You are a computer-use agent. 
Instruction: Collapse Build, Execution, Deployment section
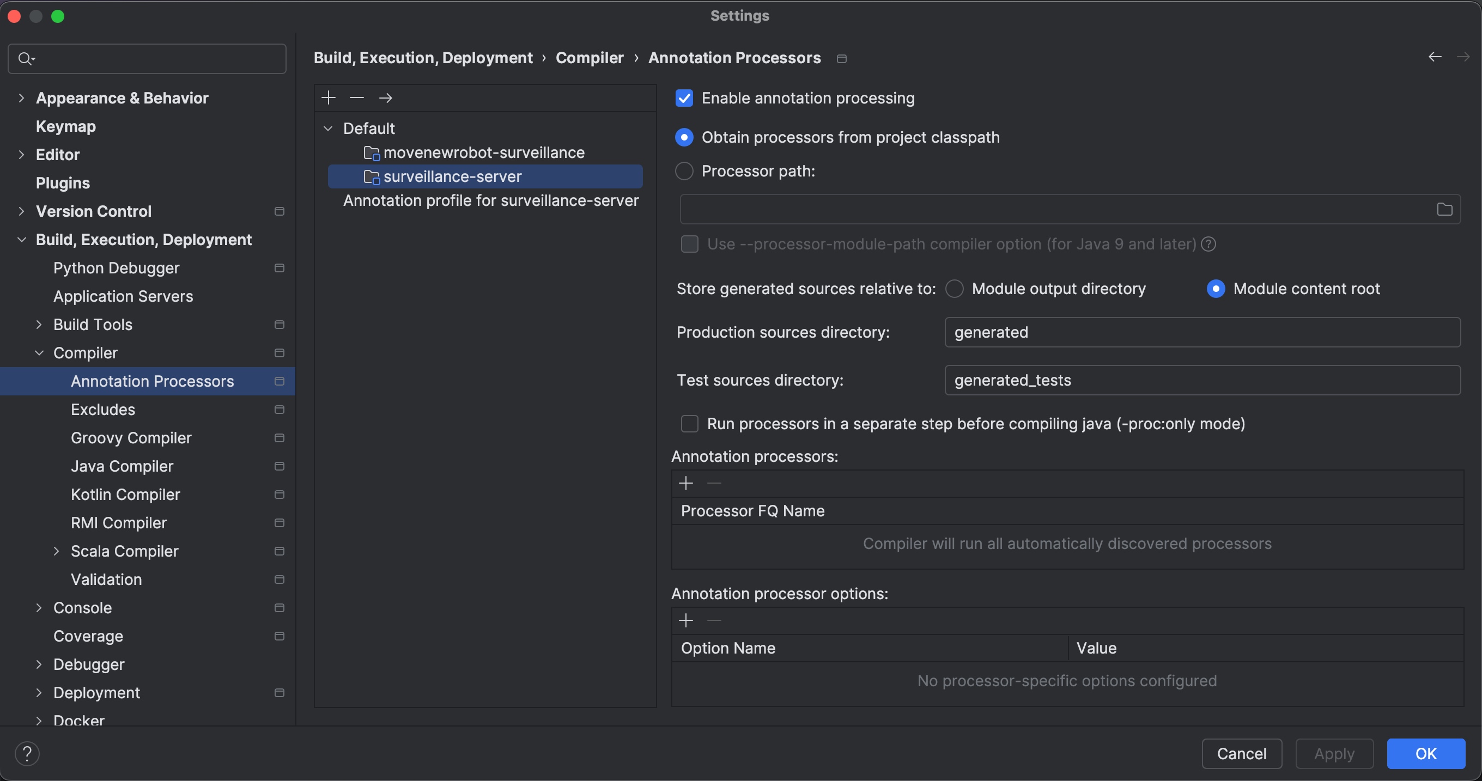click(21, 240)
